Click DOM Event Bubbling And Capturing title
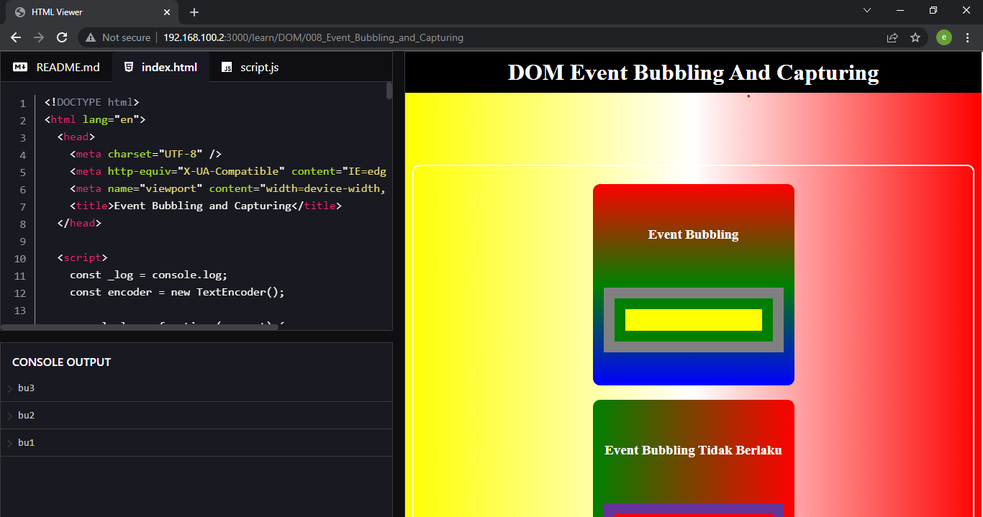This screenshot has height=517, width=983. click(693, 73)
